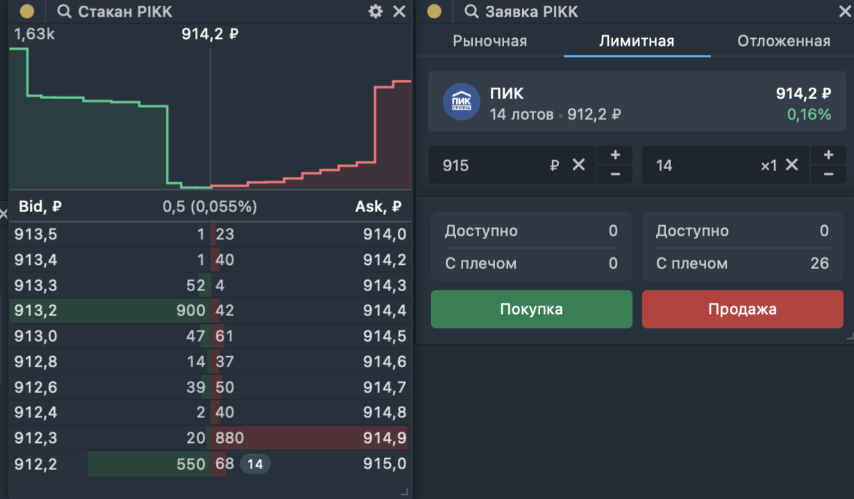The image size is (854, 499).
Task: Decrease price with minus stepper
Action: click(615, 174)
